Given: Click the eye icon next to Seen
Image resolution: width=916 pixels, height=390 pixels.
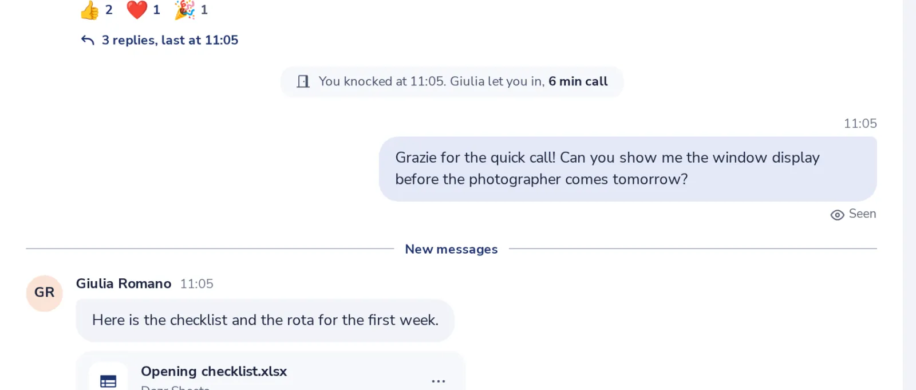Looking at the screenshot, I should (x=837, y=215).
